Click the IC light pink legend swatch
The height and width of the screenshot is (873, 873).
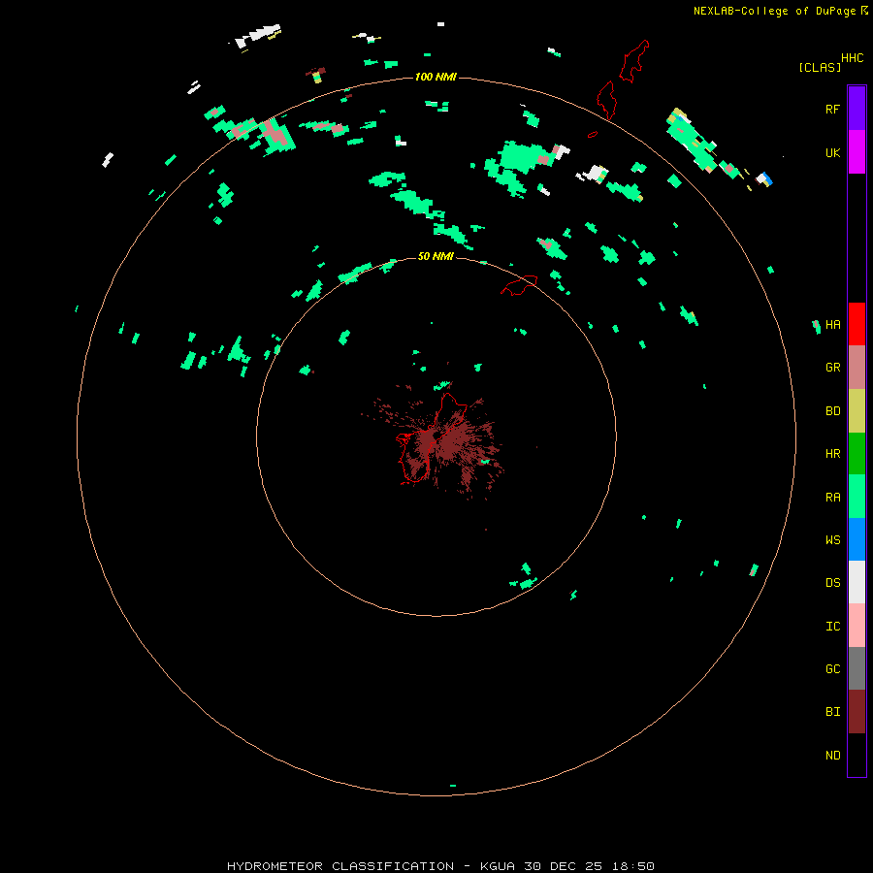[857, 626]
